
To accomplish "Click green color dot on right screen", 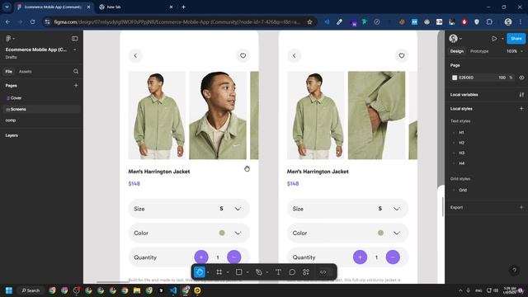I will (x=380, y=233).
